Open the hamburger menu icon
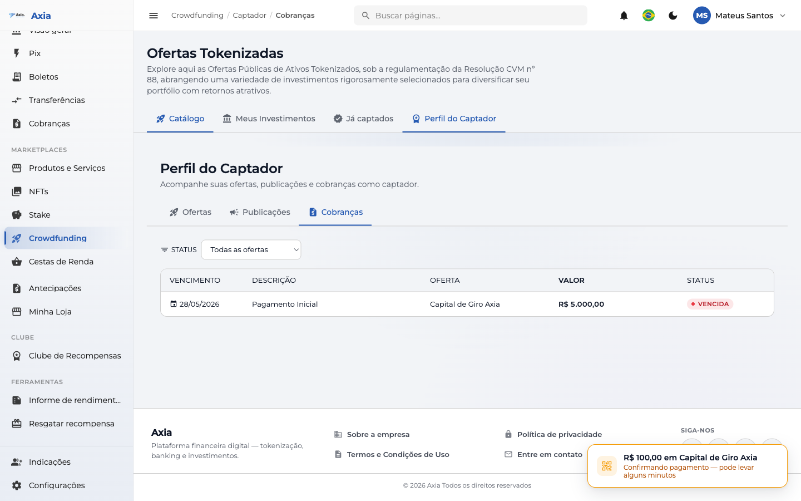The image size is (801, 501). coord(154,16)
